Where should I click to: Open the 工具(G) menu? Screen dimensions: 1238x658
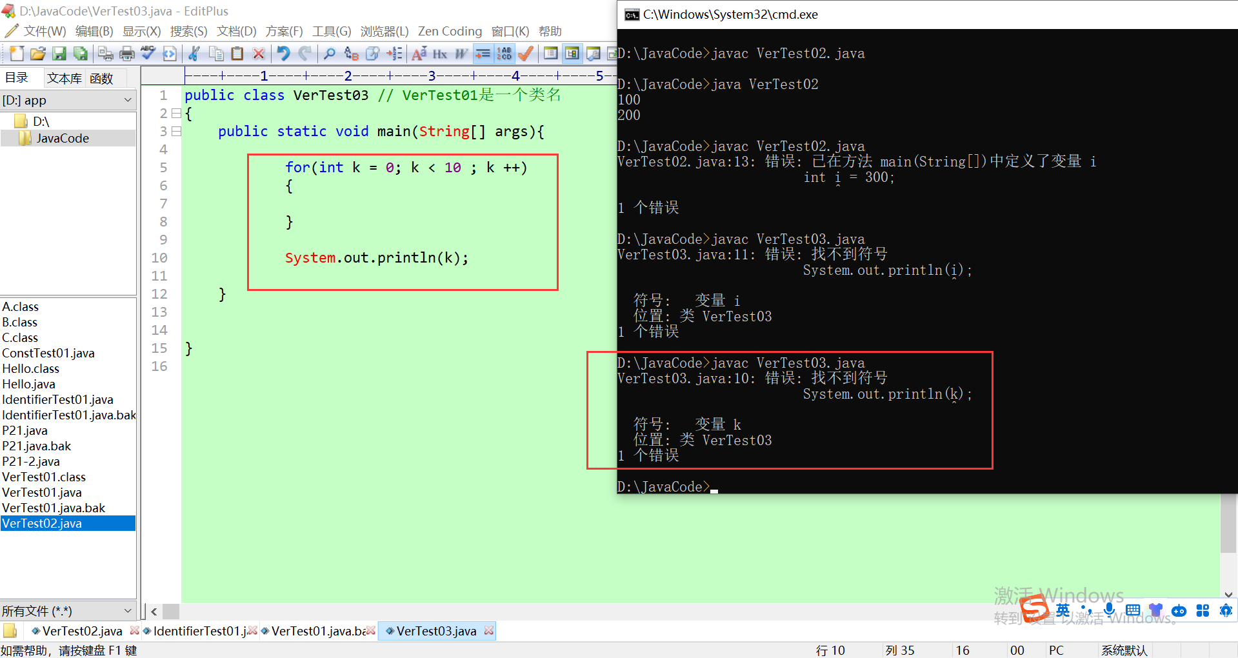click(x=332, y=31)
